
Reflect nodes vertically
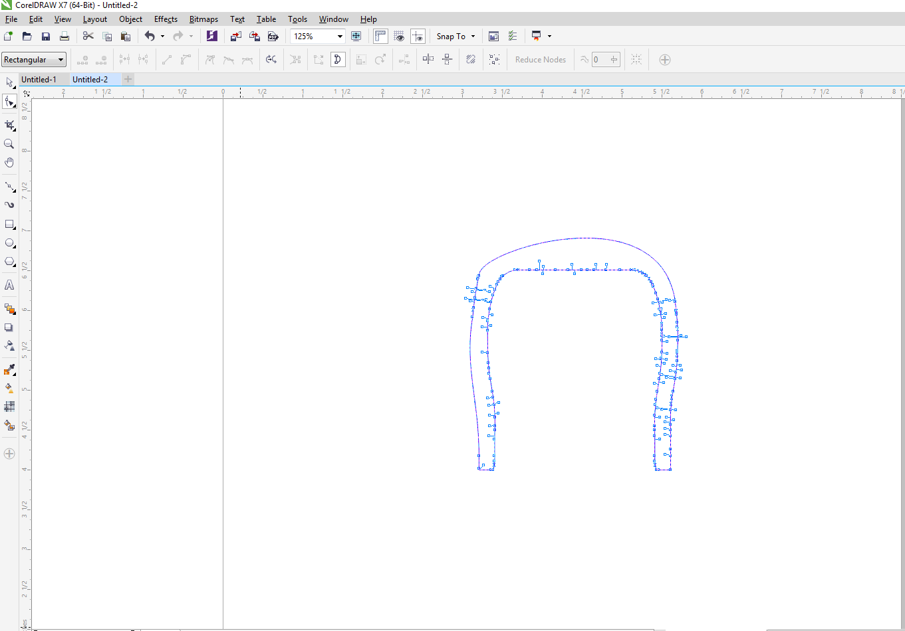point(447,60)
